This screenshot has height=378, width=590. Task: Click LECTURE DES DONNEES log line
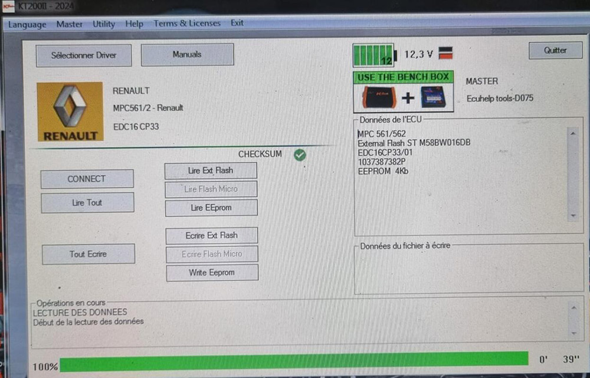pyautogui.click(x=80, y=312)
